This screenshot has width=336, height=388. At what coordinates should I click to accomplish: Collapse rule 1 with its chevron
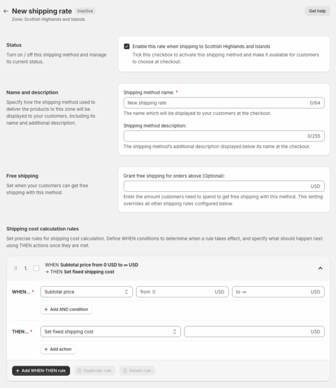(x=320, y=268)
